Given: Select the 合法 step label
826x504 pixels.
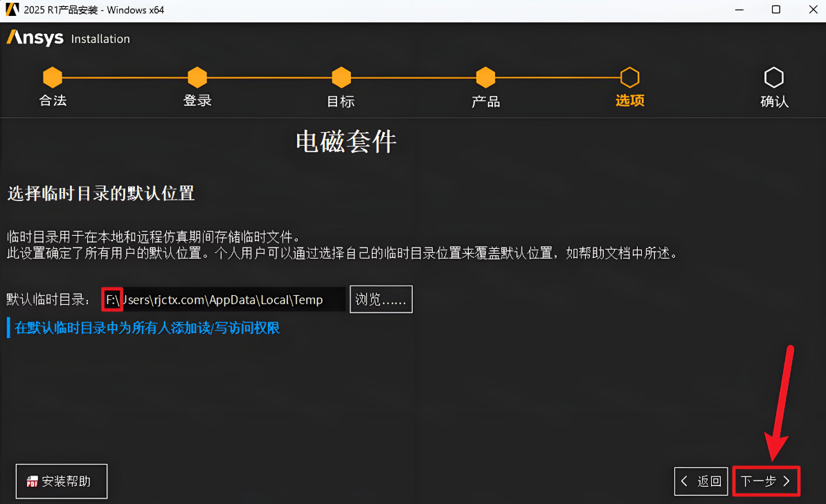Looking at the screenshot, I should pos(53,100).
